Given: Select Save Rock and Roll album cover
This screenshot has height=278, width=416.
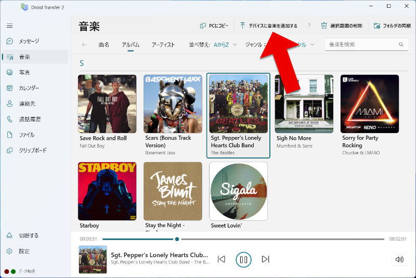Looking at the screenshot, I should 107,104.
